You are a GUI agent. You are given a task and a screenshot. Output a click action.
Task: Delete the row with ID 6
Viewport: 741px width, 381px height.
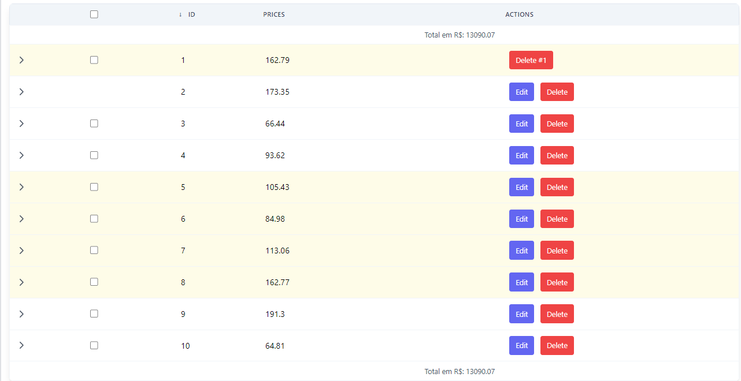557,219
